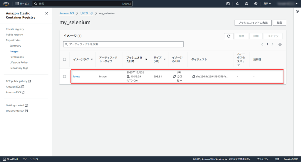The image size is (301, 162).
Task: Focus the アーティファクトを検索 field
Action: (x=123, y=44)
